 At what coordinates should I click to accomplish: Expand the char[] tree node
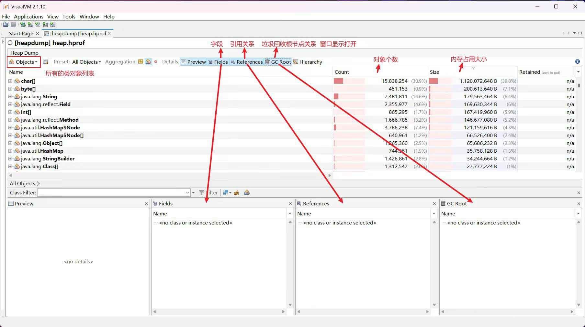[10, 81]
